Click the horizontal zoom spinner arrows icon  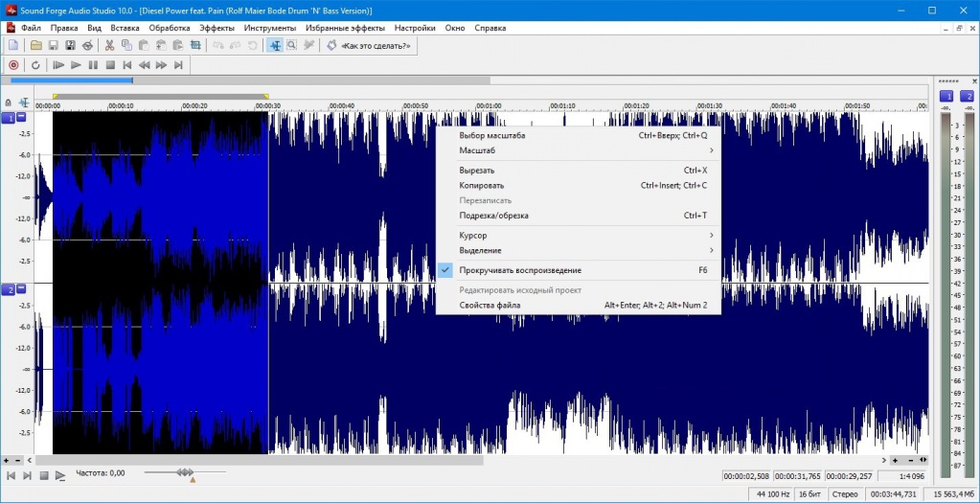tap(923, 461)
